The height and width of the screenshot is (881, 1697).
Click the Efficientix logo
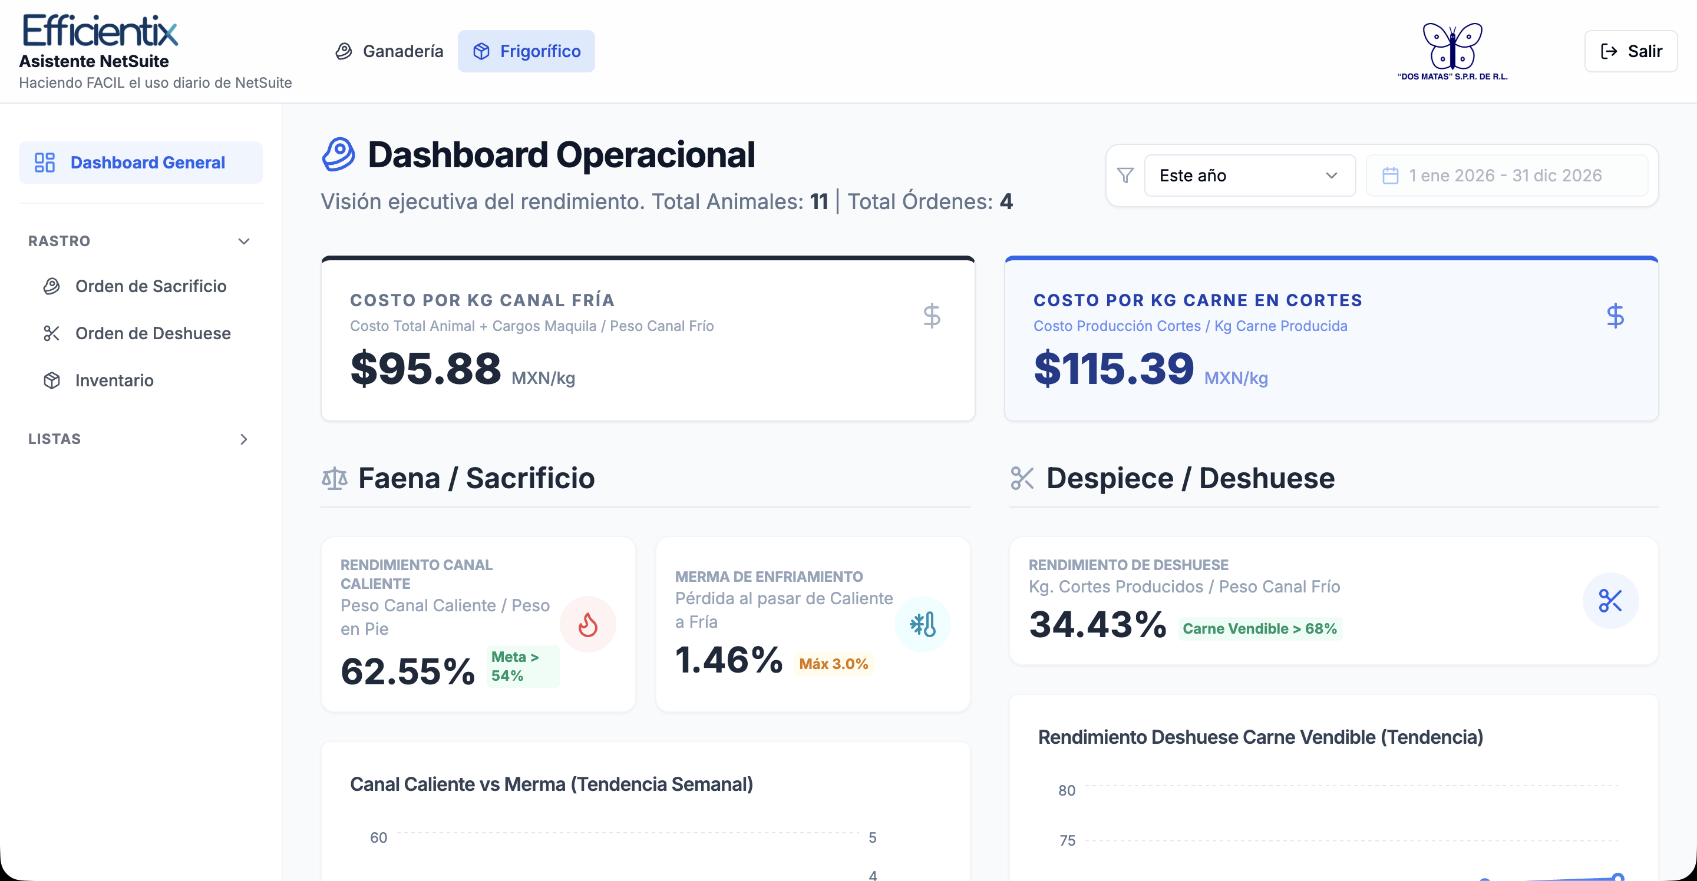coord(100,30)
